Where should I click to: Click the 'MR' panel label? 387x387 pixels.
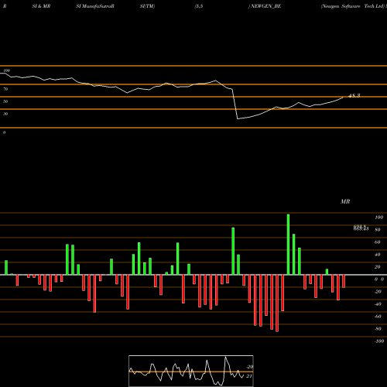(345, 201)
